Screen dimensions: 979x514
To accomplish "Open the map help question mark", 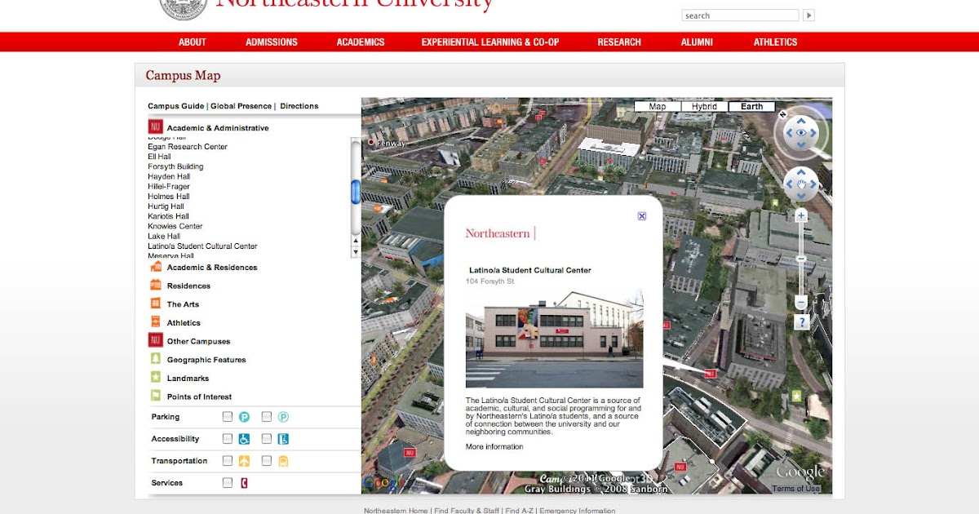I will pos(801,321).
